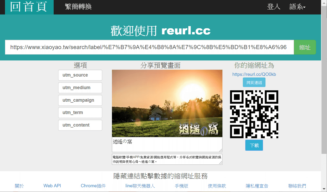327x192 pixels.
Task: Select the utm_term field
Action: pyautogui.click(x=80, y=112)
